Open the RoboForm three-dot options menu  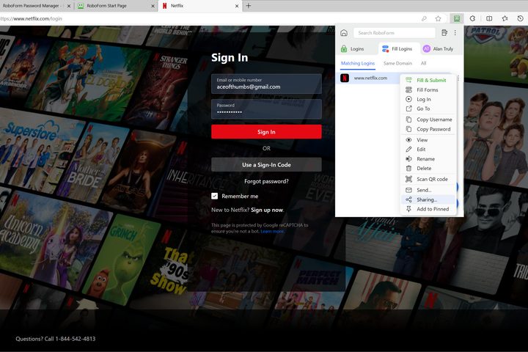pos(455,33)
